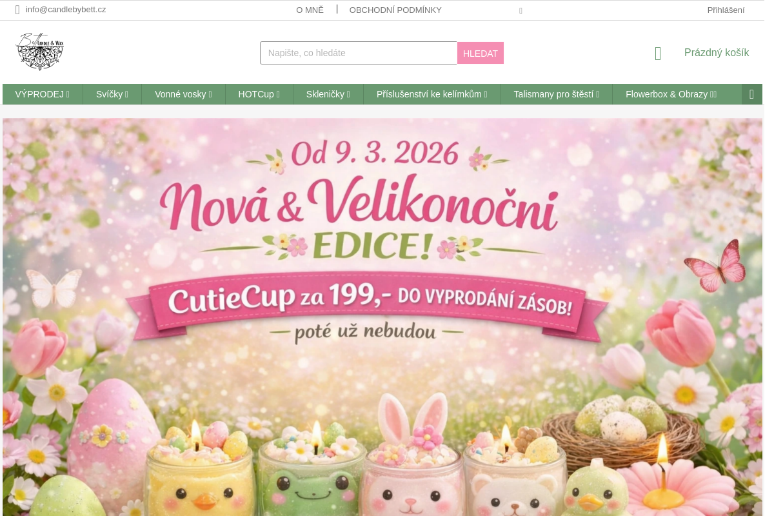Click the Velikonoční edice Easter banner
Image resolution: width=774 pixels, height=516 pixels.
382,317
